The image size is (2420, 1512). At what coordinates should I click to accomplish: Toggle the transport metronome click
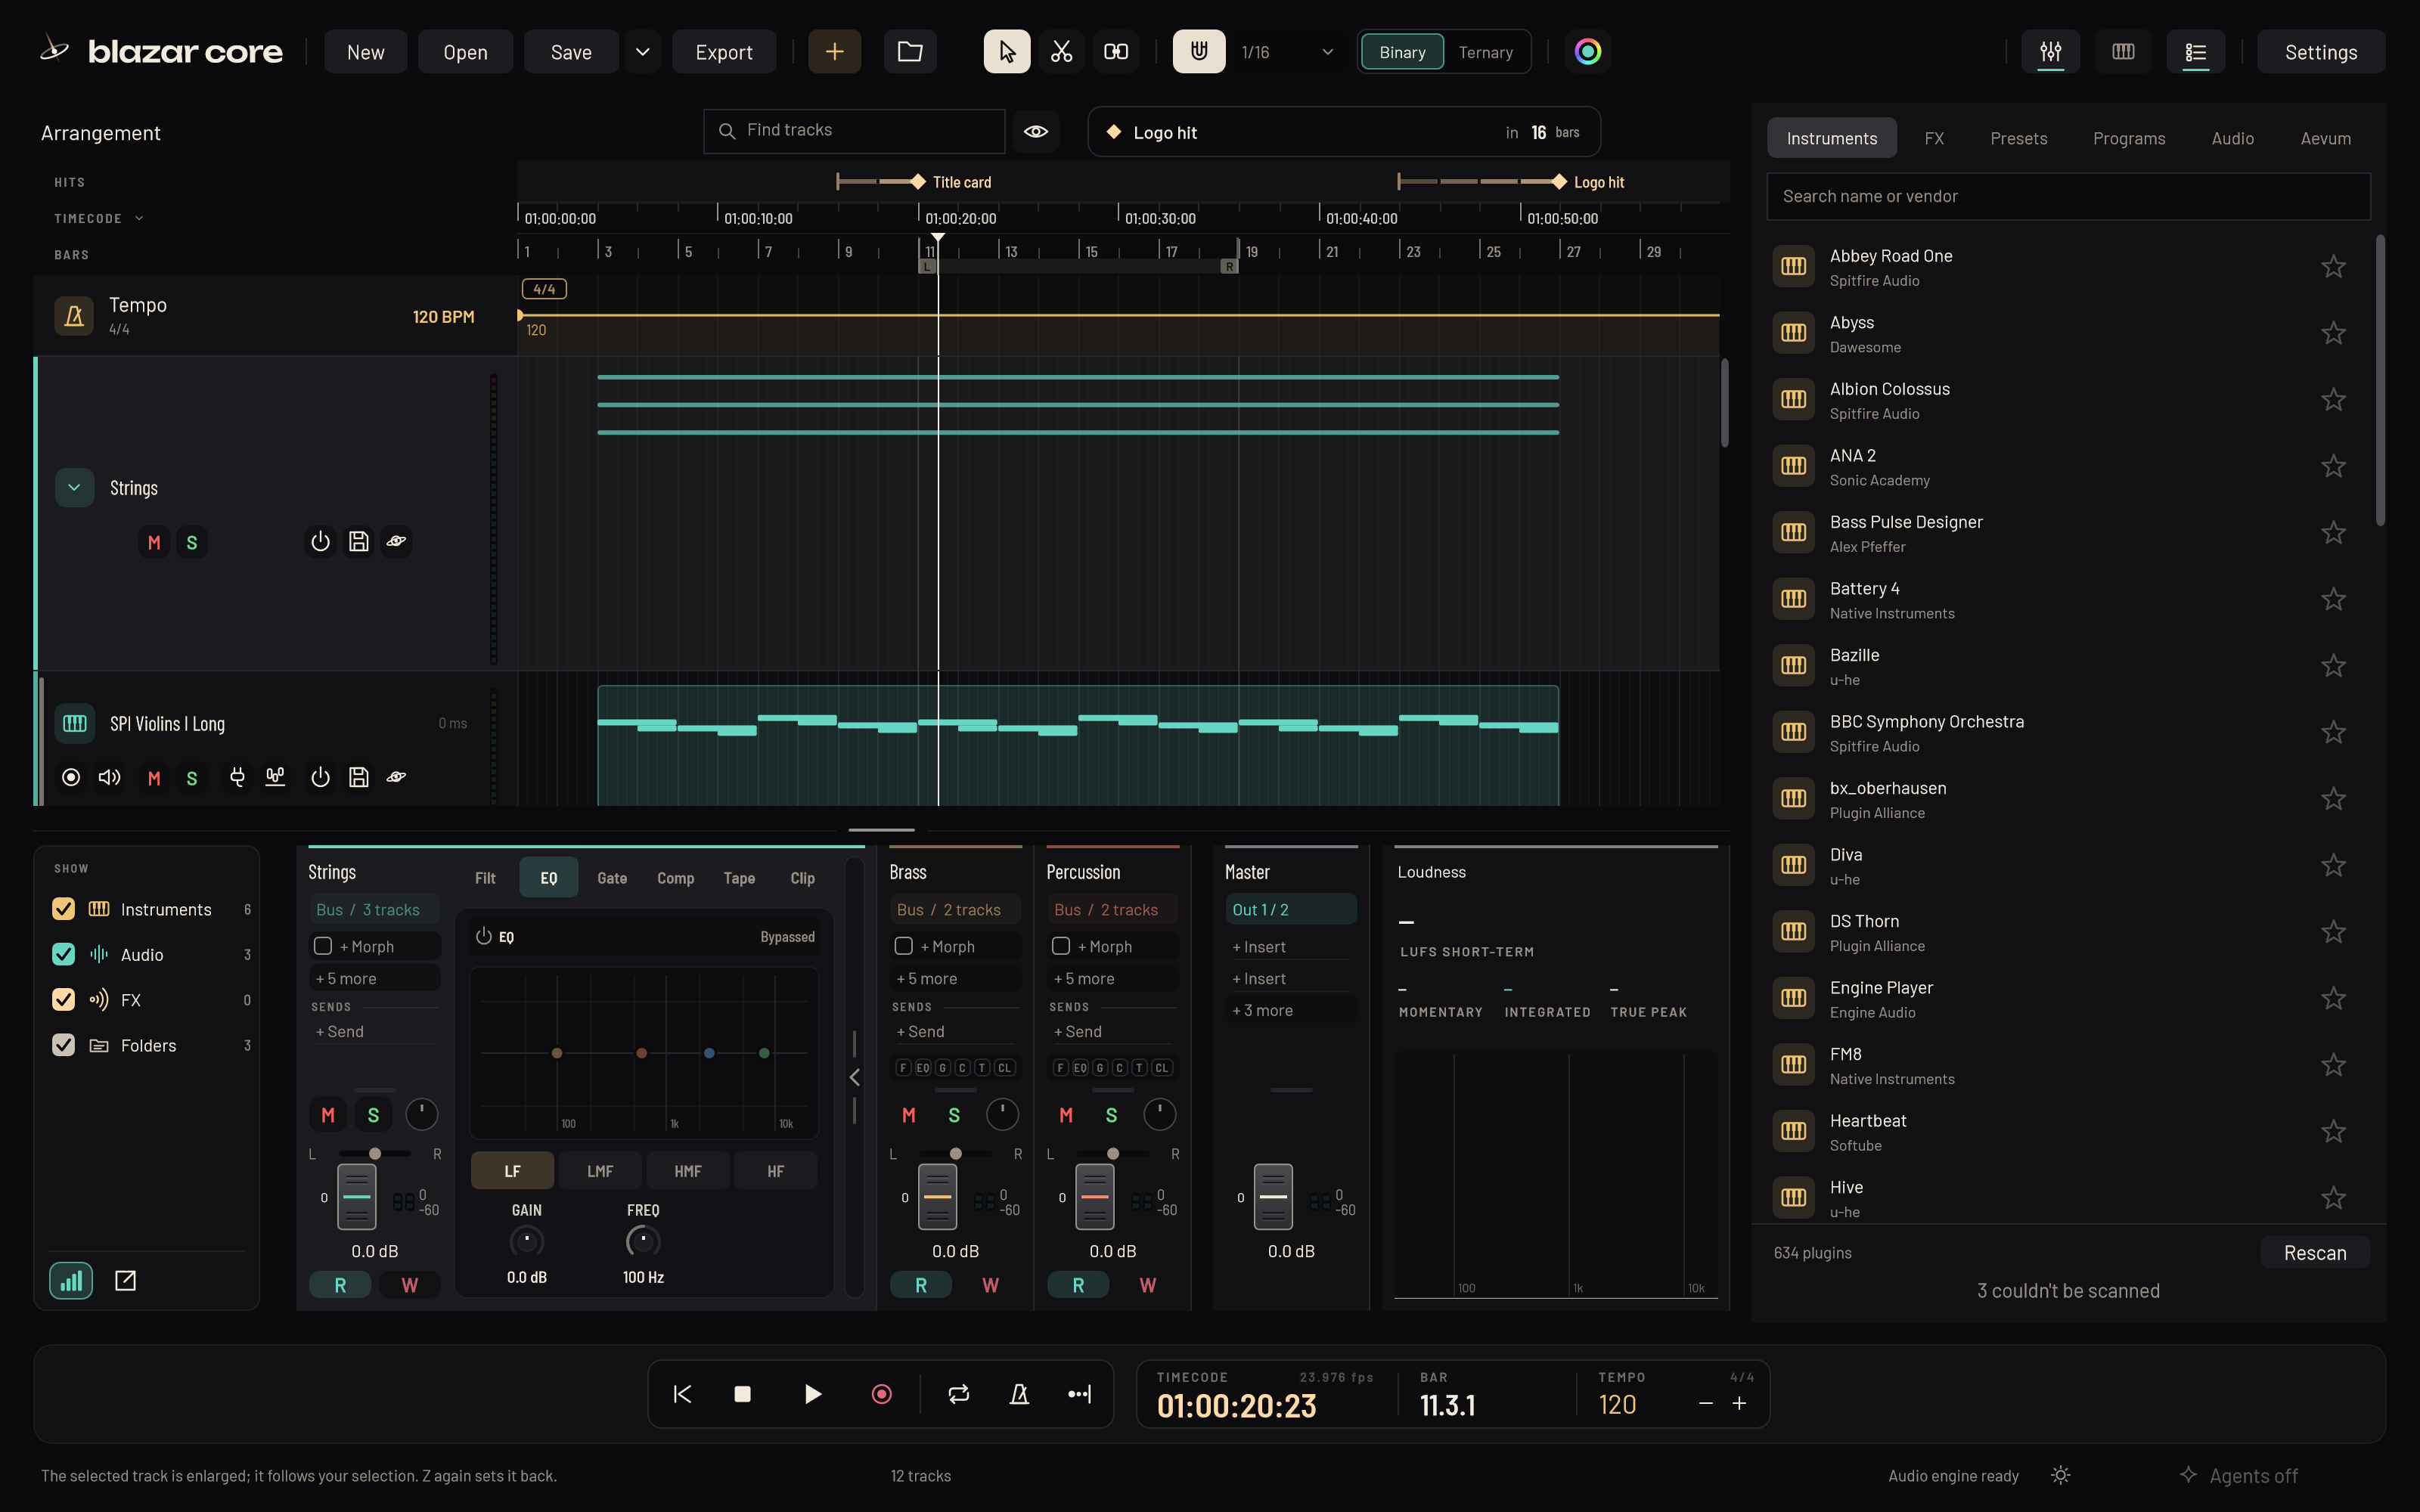pos(1019,1394)
